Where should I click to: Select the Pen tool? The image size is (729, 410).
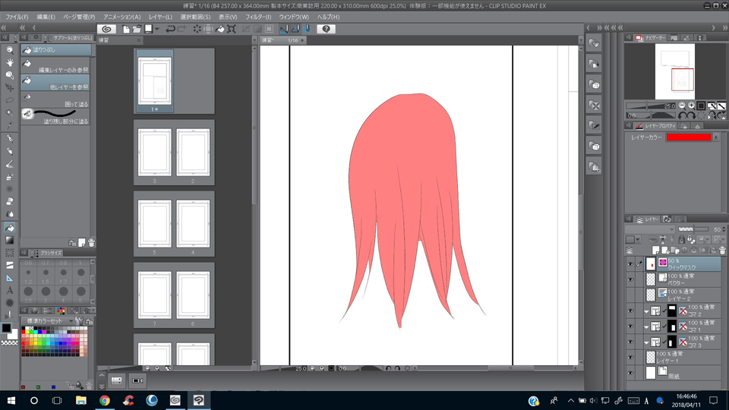coord(9,139)
